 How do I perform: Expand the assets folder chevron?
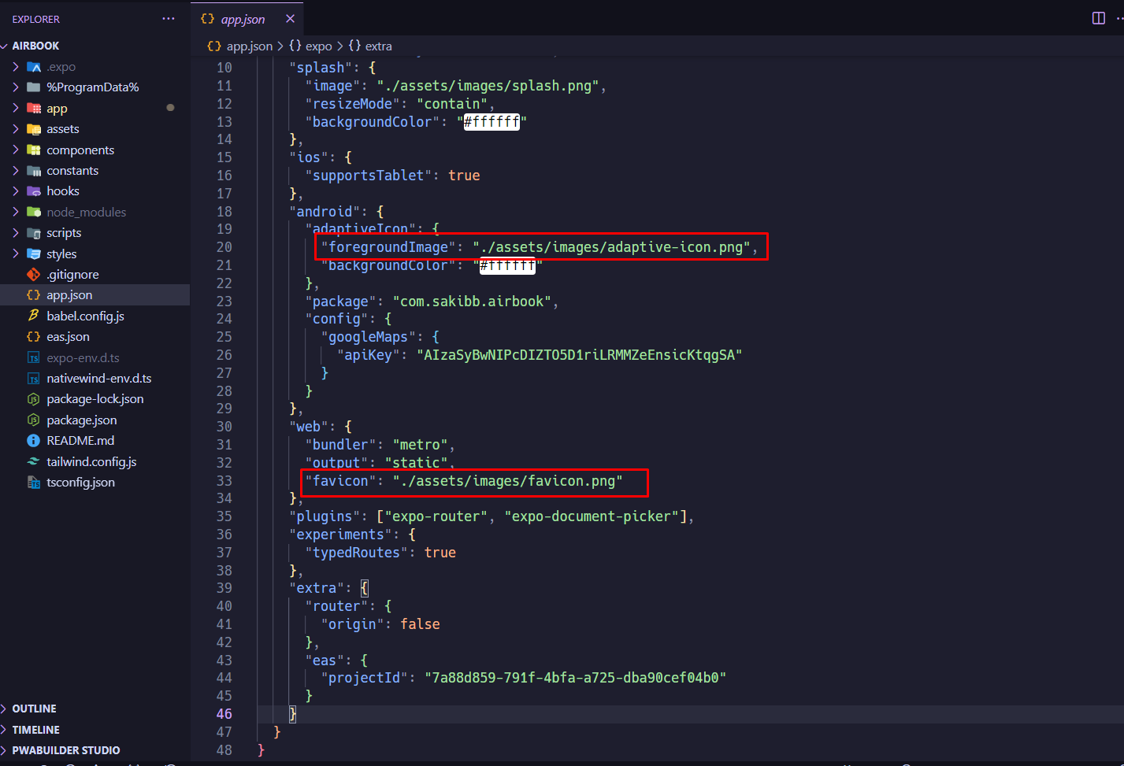click(x=16, y=129)
